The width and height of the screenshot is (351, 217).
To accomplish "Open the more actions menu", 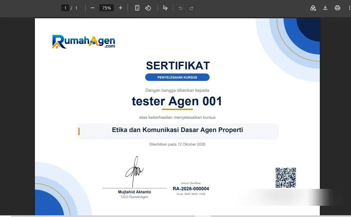I will click(x=349, y=8).
